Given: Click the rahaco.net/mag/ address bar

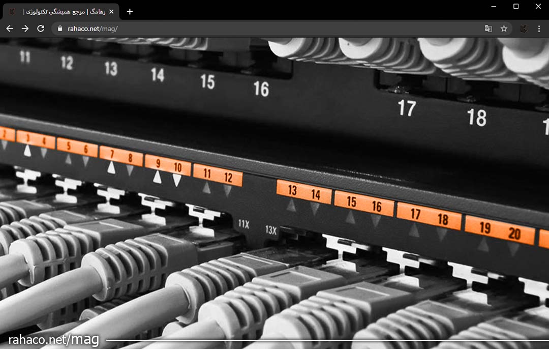Looking at the screenshot, I should click(254, 28).
